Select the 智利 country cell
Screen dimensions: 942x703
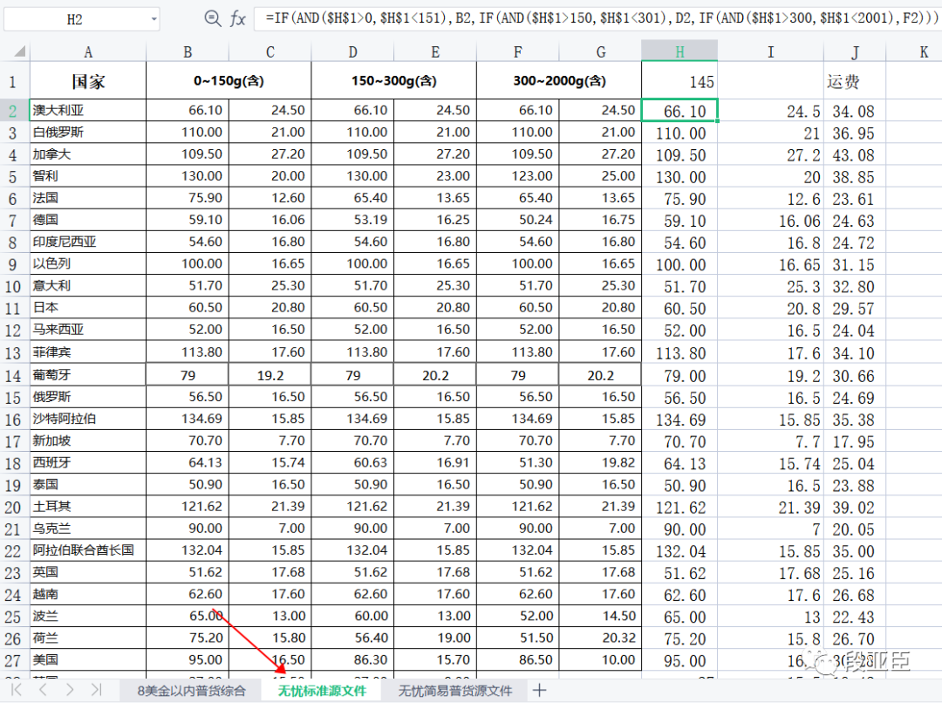[x=88, y=176]
